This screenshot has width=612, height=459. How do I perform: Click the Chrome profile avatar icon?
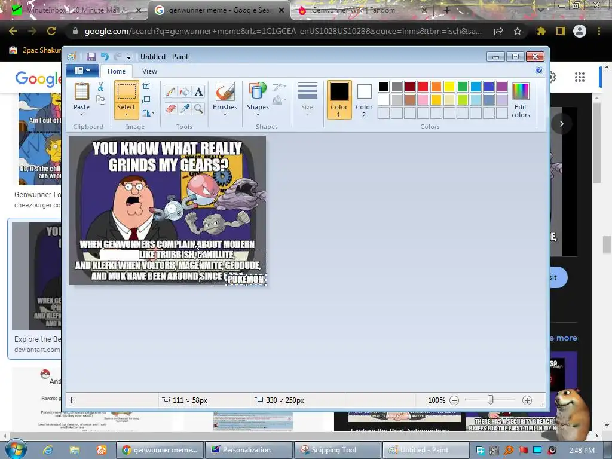click(580, 31)
